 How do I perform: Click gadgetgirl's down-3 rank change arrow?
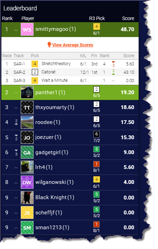16,152
